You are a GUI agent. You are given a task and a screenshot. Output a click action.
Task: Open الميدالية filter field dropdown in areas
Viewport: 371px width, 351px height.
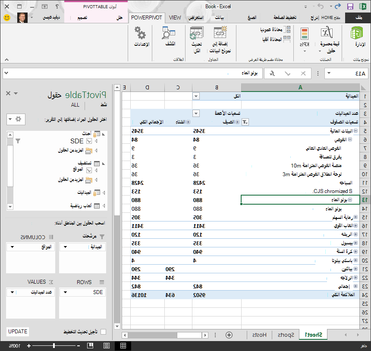pos(65,247)
